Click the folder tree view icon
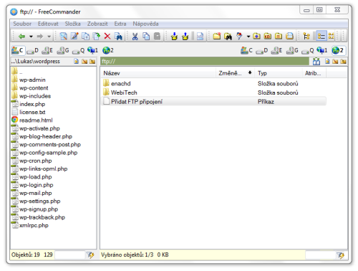Viewport: 358px width, 271px height. pyautogui.click(x=306, y=37)
